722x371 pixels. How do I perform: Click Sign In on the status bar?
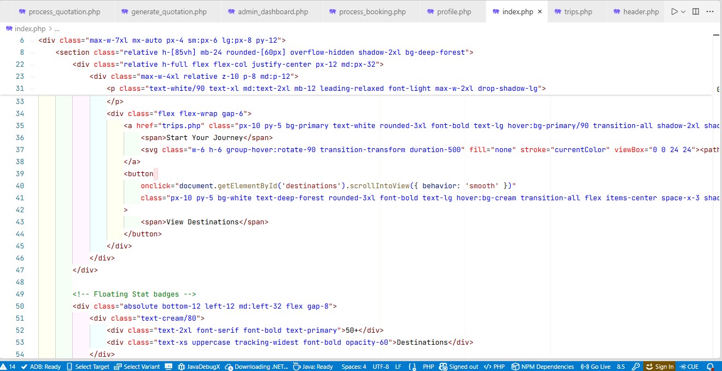[x=660, y=366]
